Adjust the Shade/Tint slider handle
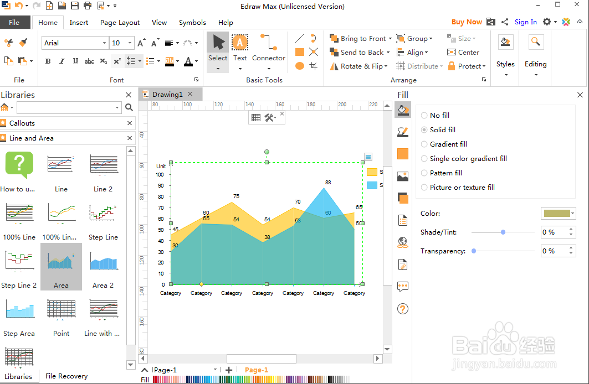Image resolution: width=589 pixels, height=384 pixels. click(503, 232)
